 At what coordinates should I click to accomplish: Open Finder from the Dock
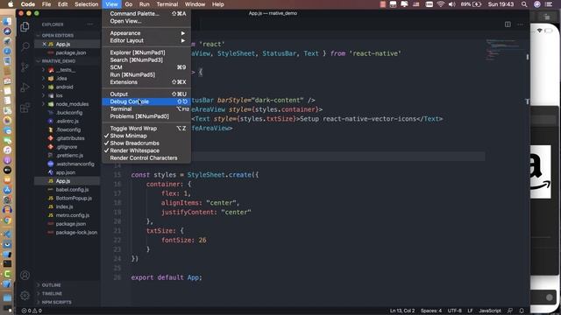pos(7,21)
